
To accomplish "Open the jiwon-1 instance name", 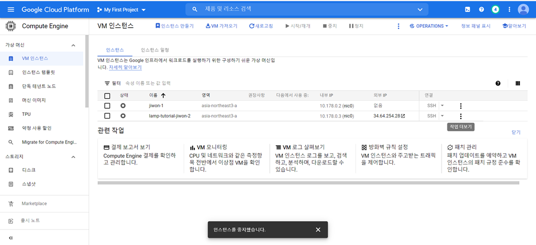I will tap(156, 106).
